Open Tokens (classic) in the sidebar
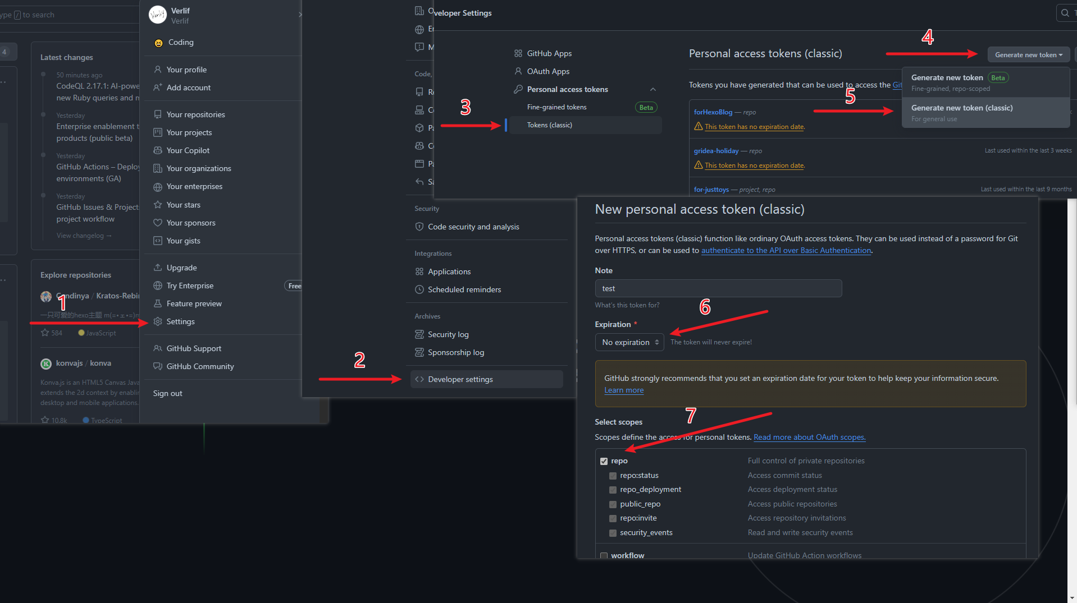This screenshot has width=1077, height=603. coord(549,125)
